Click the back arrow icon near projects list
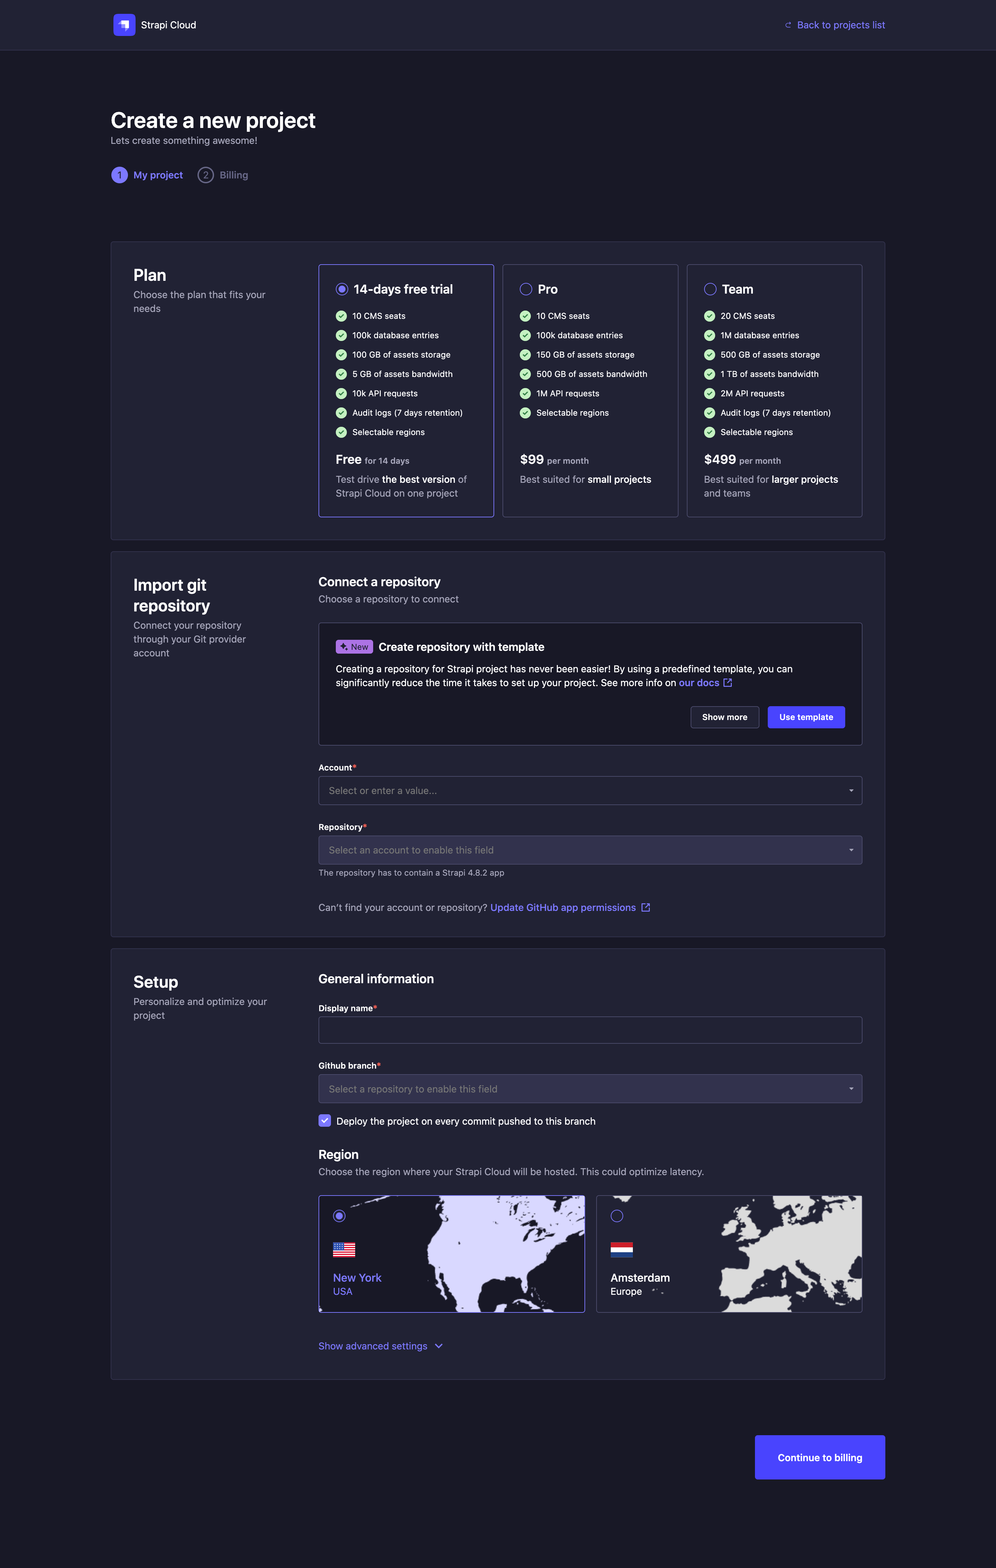996x1568 pixels. coord(788,25)
